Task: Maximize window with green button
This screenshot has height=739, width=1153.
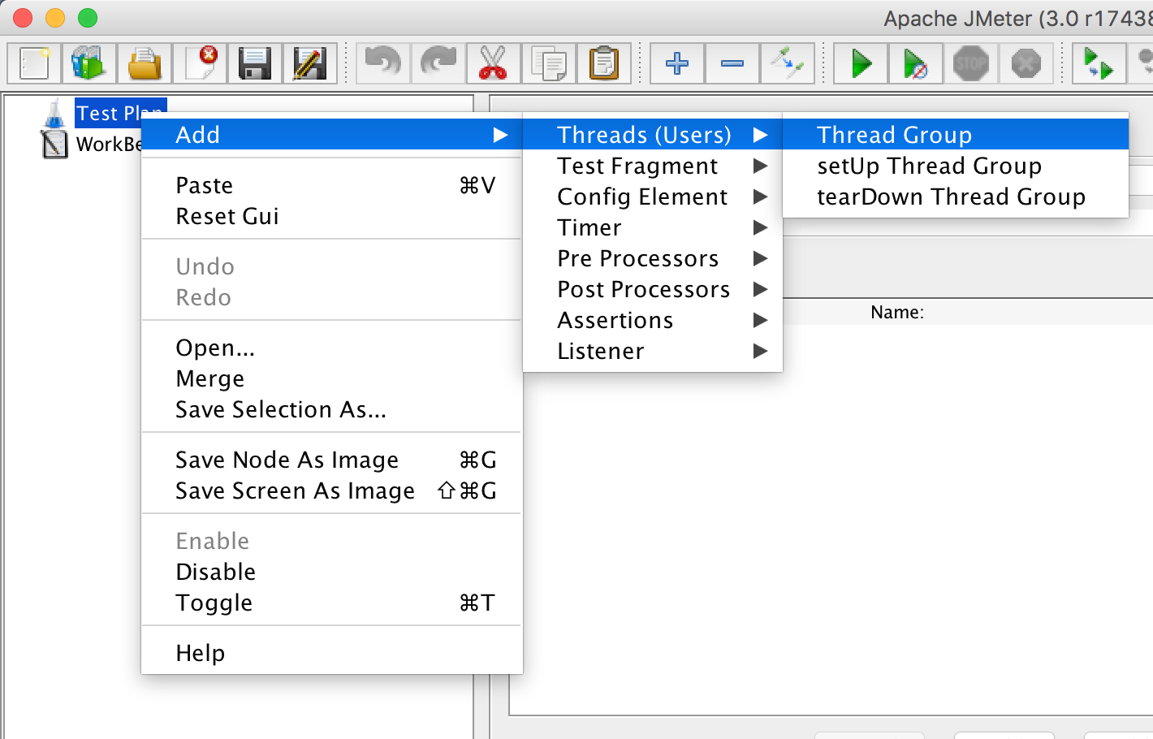Action: (88, 17)
